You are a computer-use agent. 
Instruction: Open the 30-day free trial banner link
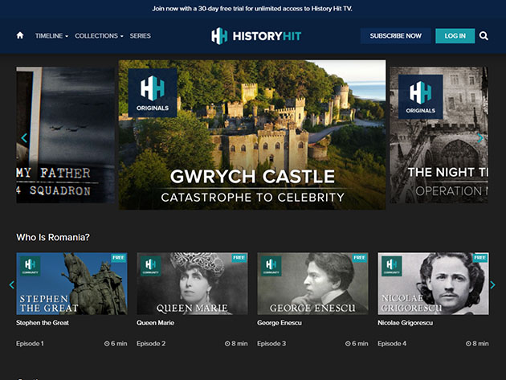(252, 9)
